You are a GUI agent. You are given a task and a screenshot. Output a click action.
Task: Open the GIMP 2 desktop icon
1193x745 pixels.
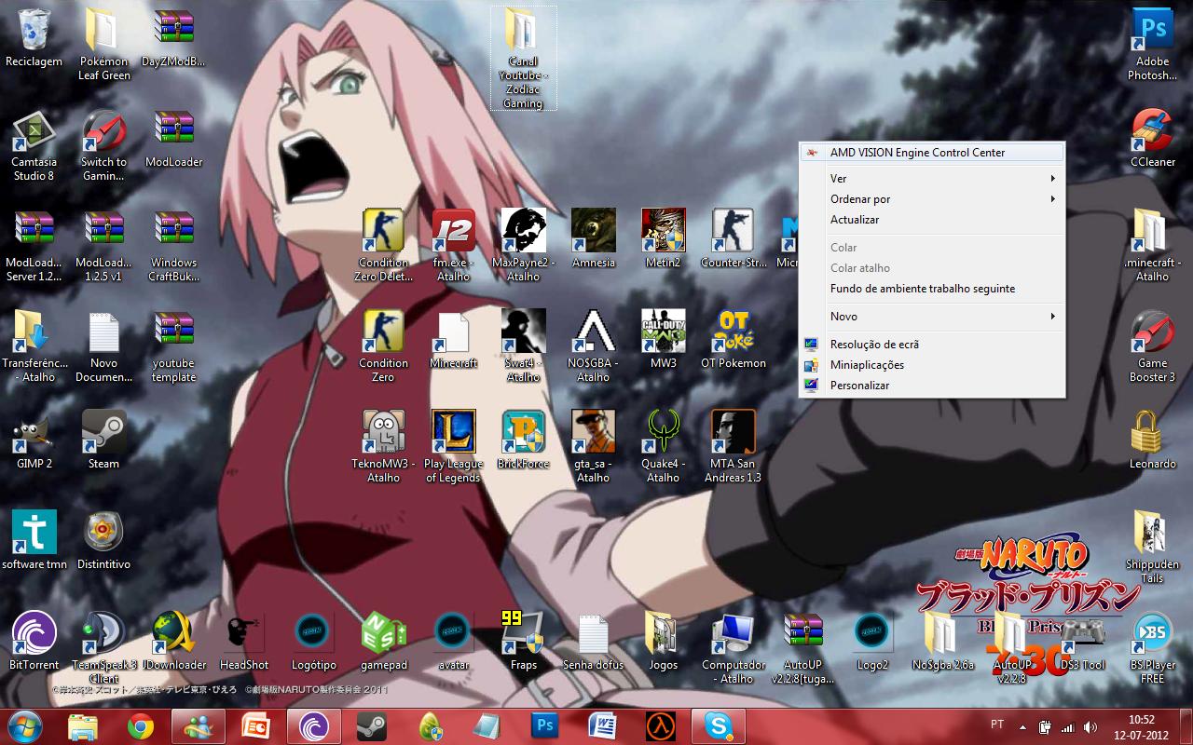(x=34, y=432)
